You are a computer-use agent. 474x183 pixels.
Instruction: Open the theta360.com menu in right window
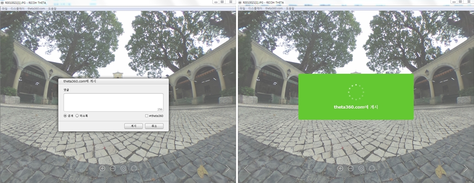[x=274, y=8]
